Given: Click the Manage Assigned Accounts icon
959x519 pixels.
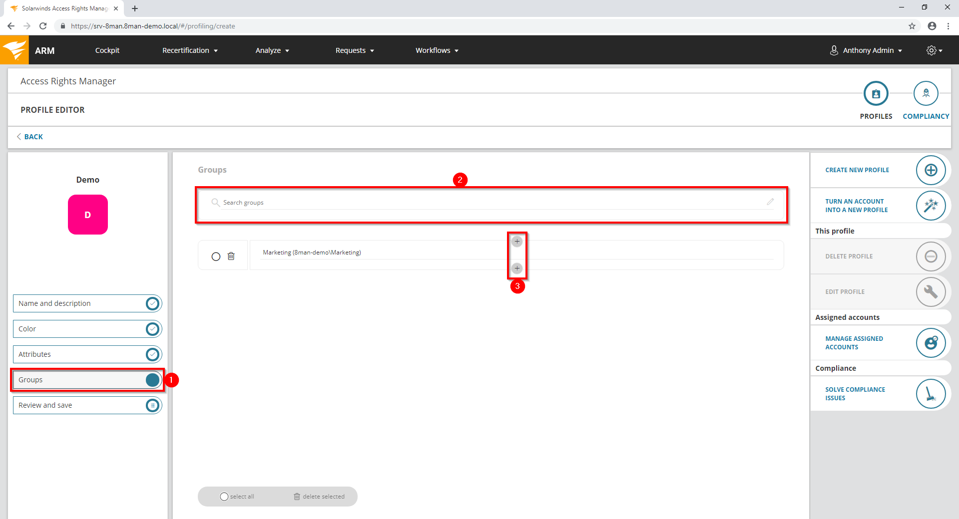Looking at the screenshot, I should (x=931, y=343).
